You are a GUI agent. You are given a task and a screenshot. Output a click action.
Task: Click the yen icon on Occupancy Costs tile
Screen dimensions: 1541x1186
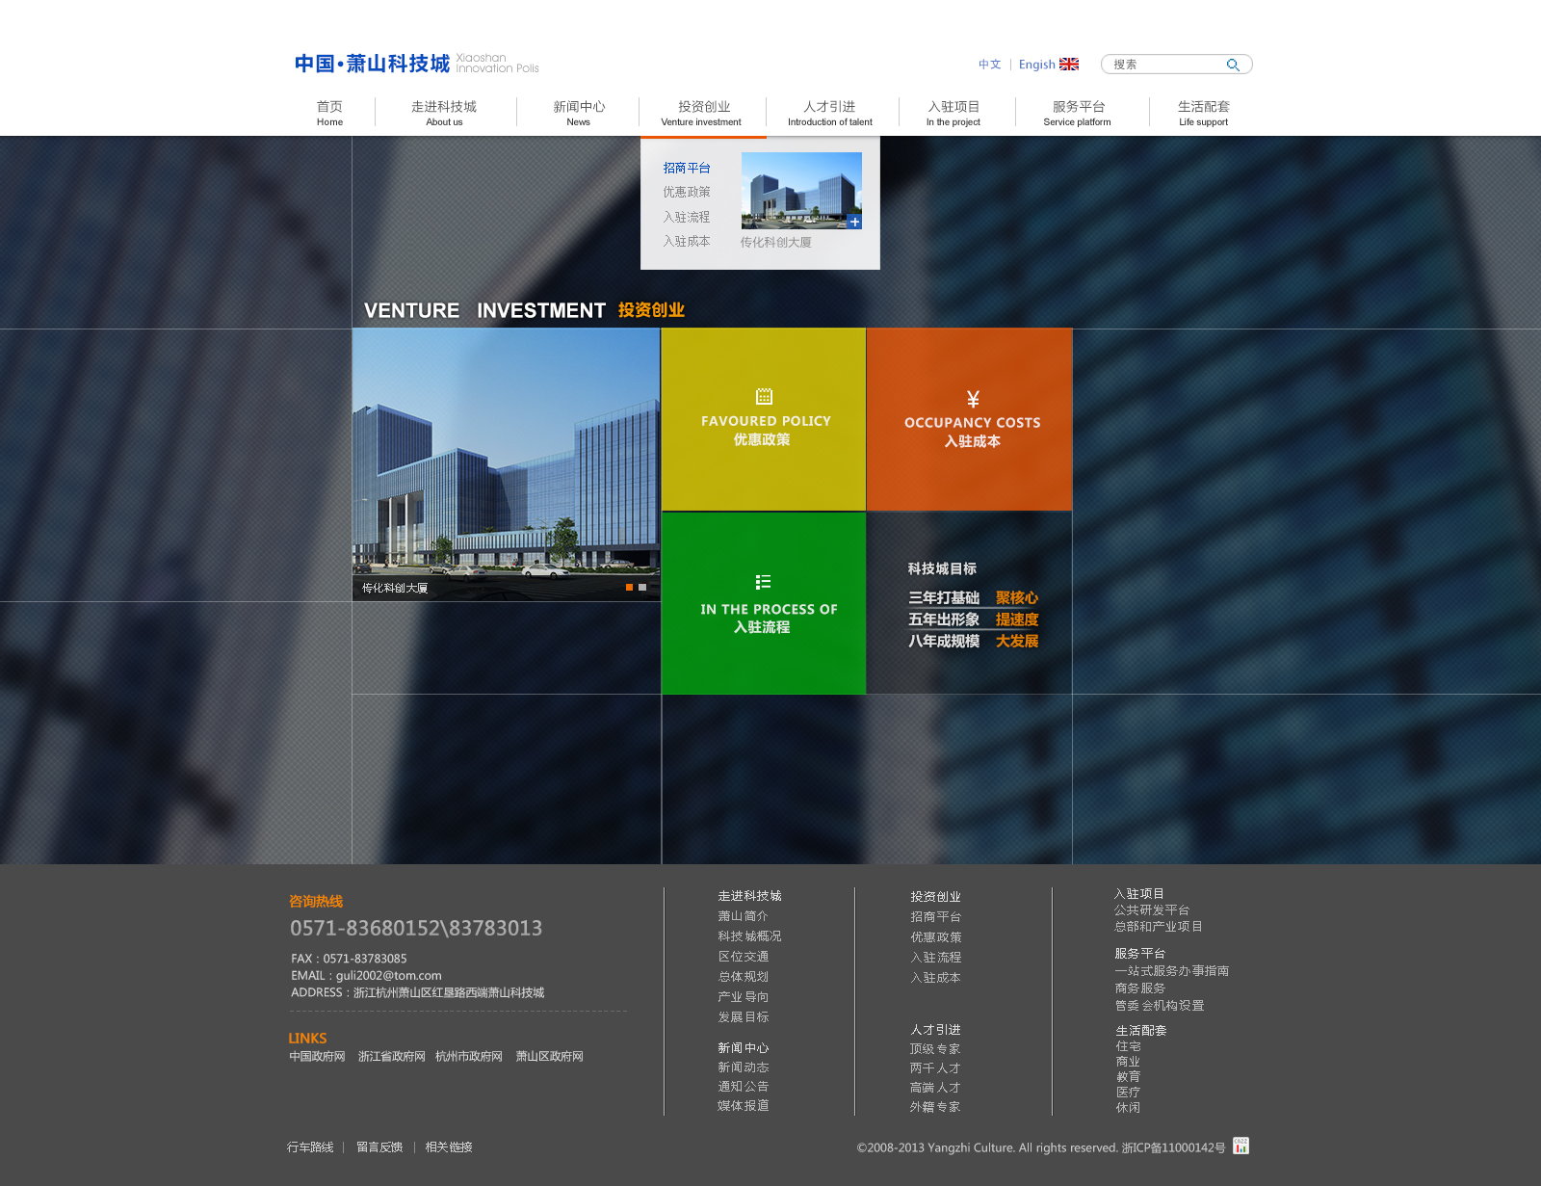pyautogui.click(x=973, y=399)
